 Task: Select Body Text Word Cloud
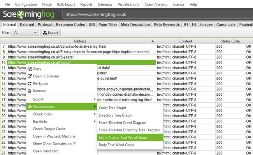[117, 145]
